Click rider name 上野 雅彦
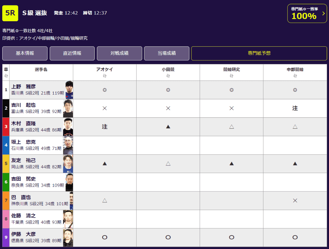The image size is (329, 249). tap(23, 87)
